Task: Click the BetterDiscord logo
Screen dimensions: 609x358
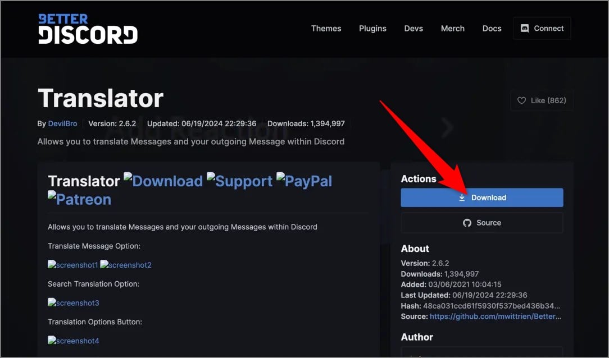Action: (88, 29)
